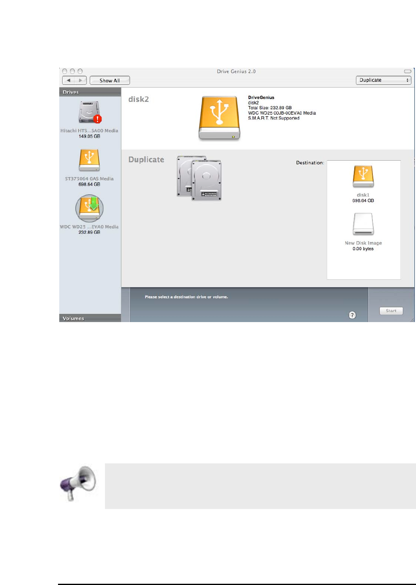Viewport: 416px width, 585px height.
Task: Click 'S.M.A.R.T. Not Supported' text
Action: pos(274,118)
